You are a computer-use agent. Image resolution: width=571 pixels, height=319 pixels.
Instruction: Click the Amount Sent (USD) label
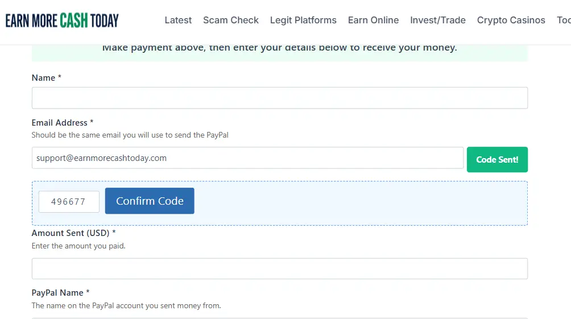click(x=73, y=233)
